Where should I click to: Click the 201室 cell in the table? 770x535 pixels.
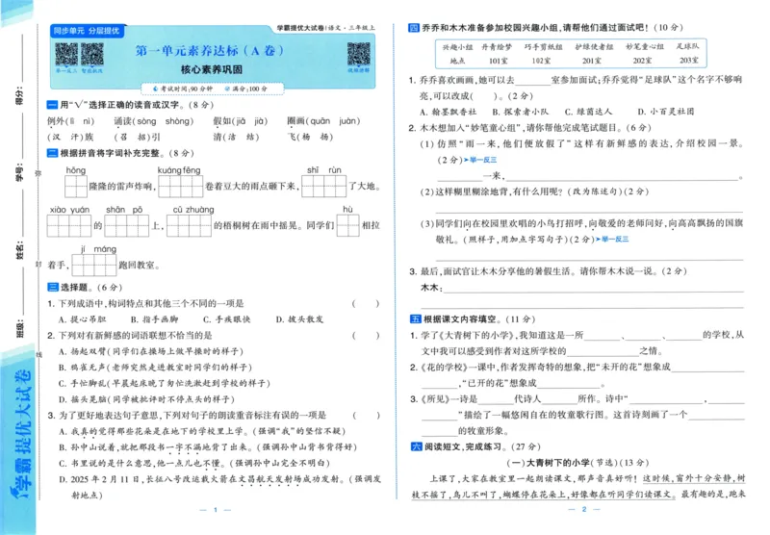[592, 61]
